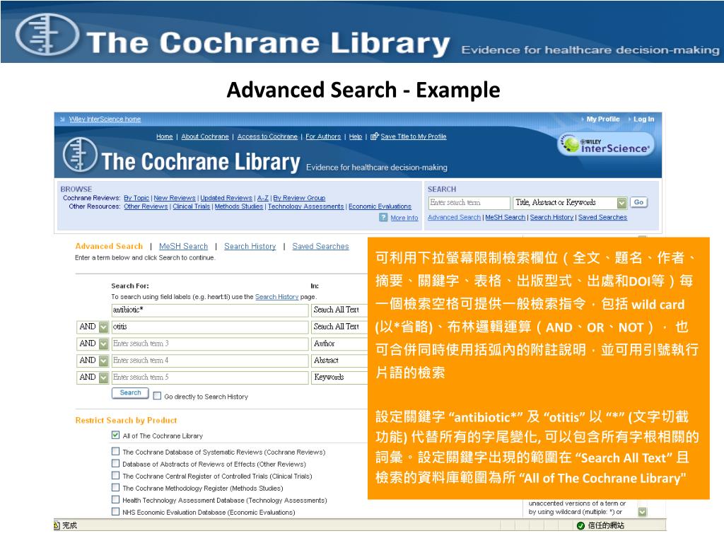Click the small arrow icon beside Wiley InterScience home

coord(62,119)
